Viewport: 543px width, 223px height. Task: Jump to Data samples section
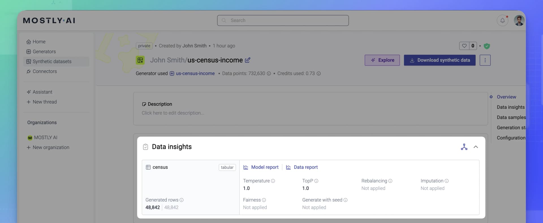click(511, 117)
